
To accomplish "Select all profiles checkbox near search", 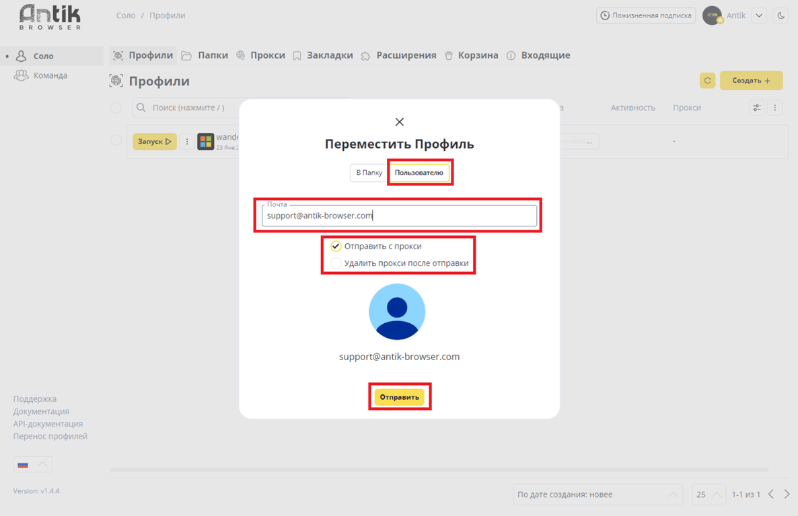I will click(116, 107).
